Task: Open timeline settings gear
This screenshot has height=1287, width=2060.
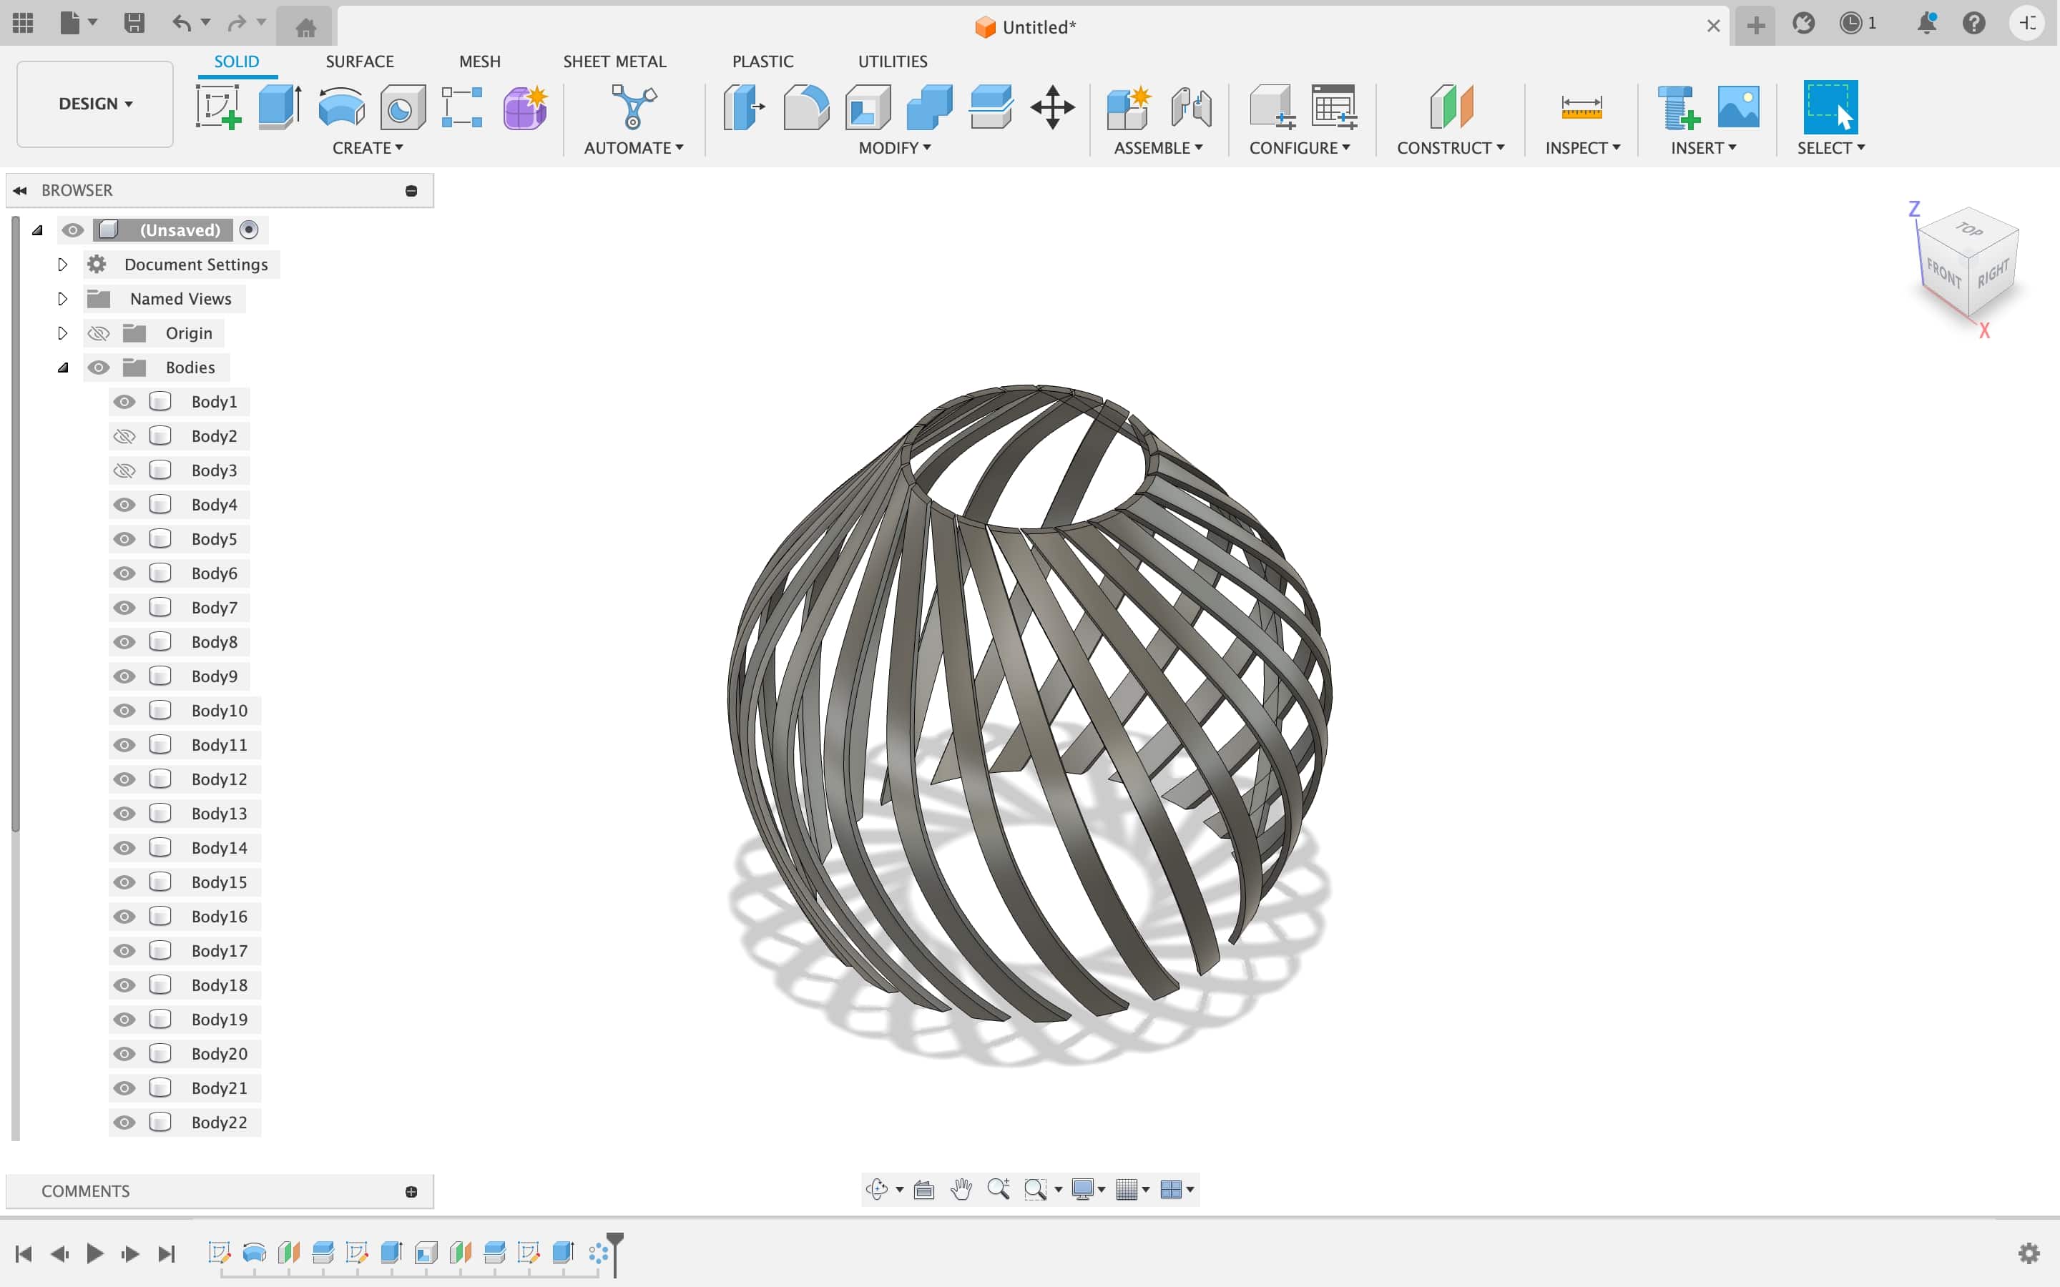Action: 2029,1253
